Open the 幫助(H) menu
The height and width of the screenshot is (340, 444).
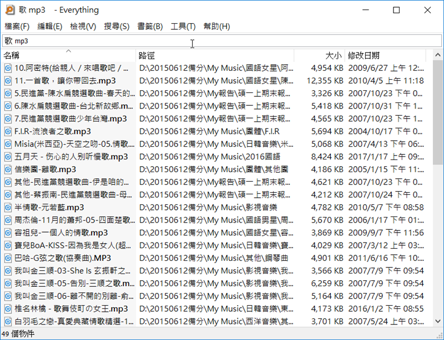point(216,27)
